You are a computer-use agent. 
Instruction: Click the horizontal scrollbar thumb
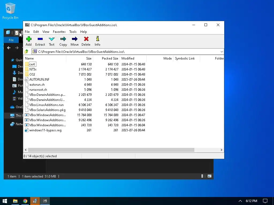click(111, 150)
